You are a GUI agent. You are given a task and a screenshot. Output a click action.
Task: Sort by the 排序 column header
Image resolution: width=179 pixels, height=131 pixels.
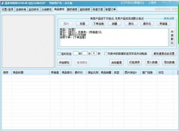pyautogui.click(x=6, y=73)
